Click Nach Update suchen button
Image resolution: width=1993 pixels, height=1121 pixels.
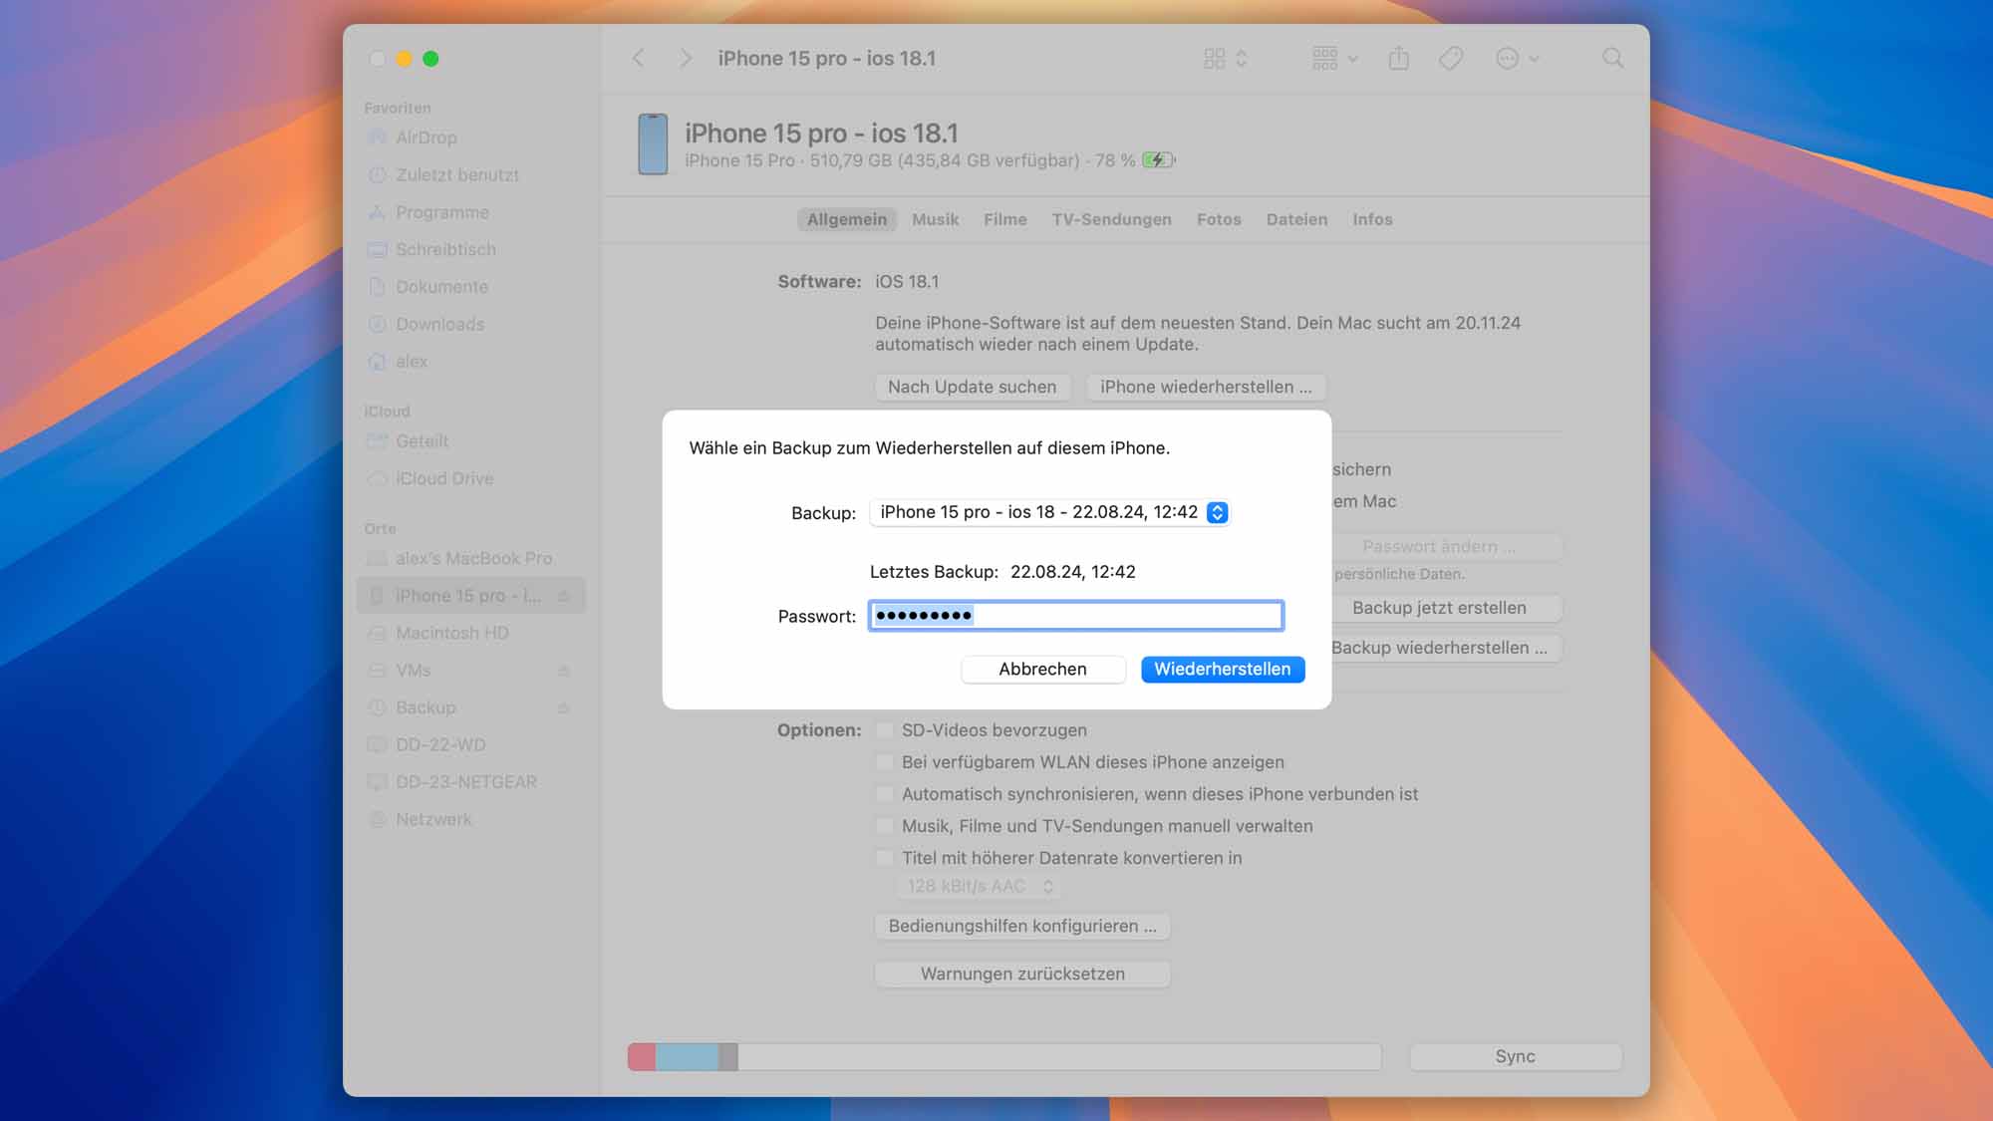(x=973, y=387)
